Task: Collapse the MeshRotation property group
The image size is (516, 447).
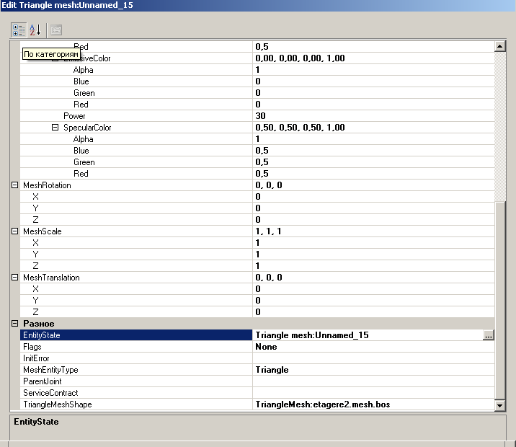Action: click(15, 185)
